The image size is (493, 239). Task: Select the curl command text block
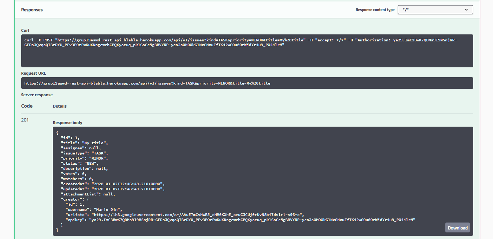pyautogui.click(x=247, y=51)
